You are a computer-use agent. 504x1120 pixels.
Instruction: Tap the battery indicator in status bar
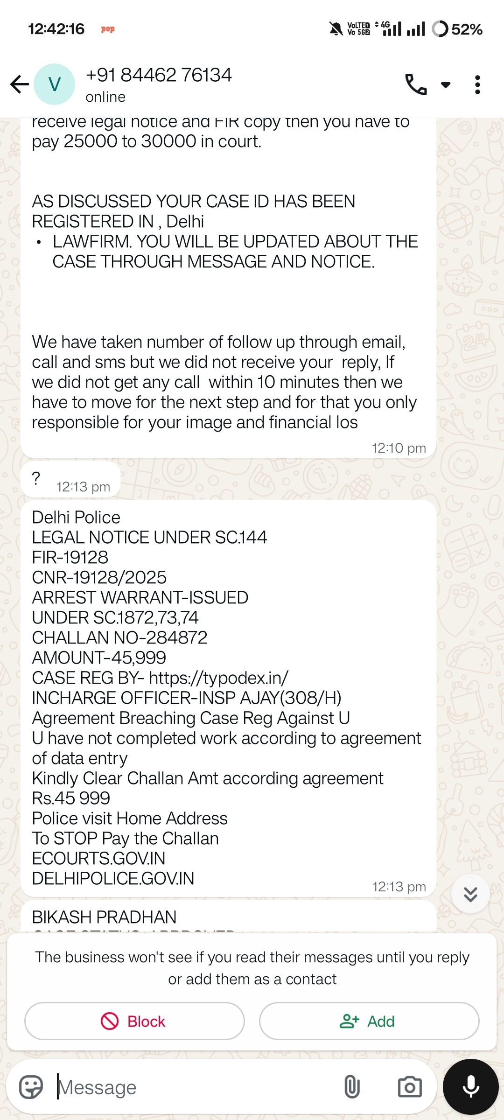pos(457,29)
